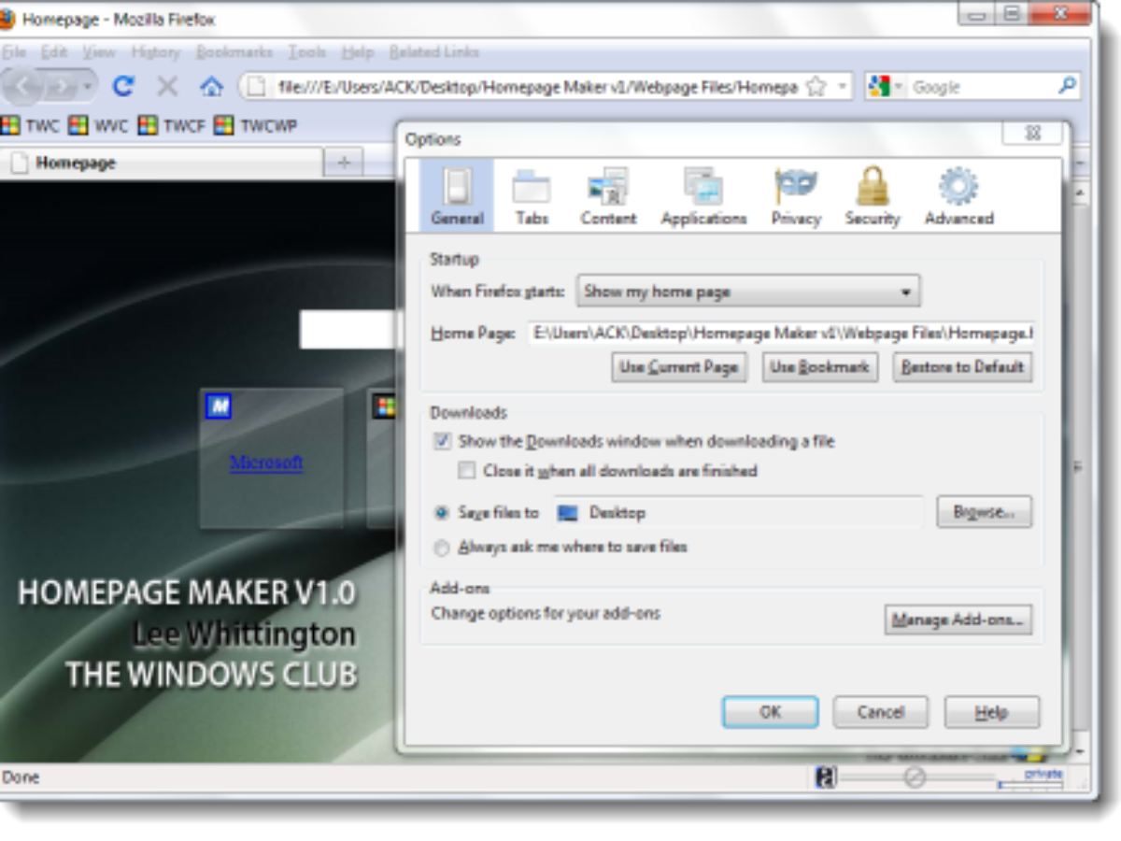Click the private label in status bar

pos(1043,774)
